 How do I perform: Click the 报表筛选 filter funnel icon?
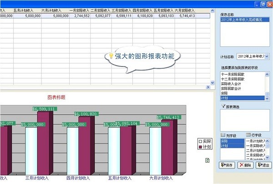[223, 106]
